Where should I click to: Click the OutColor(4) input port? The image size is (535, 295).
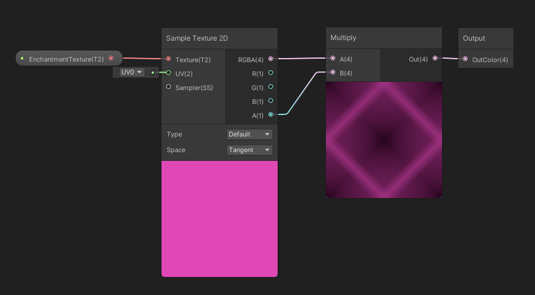(465, 59)
